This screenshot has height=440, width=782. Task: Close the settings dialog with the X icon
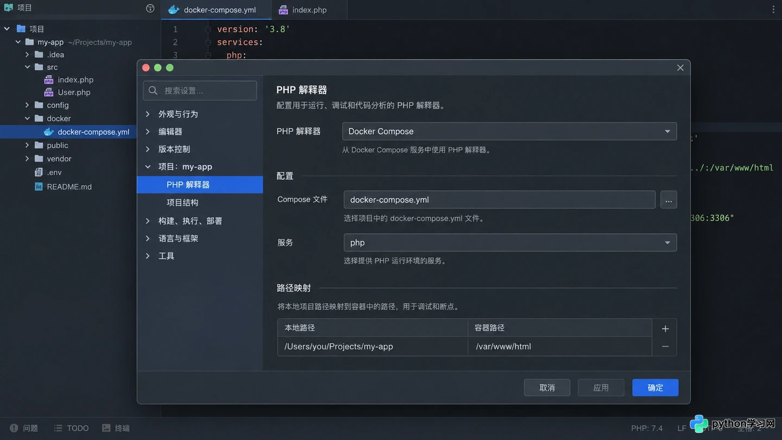(680, 68)
